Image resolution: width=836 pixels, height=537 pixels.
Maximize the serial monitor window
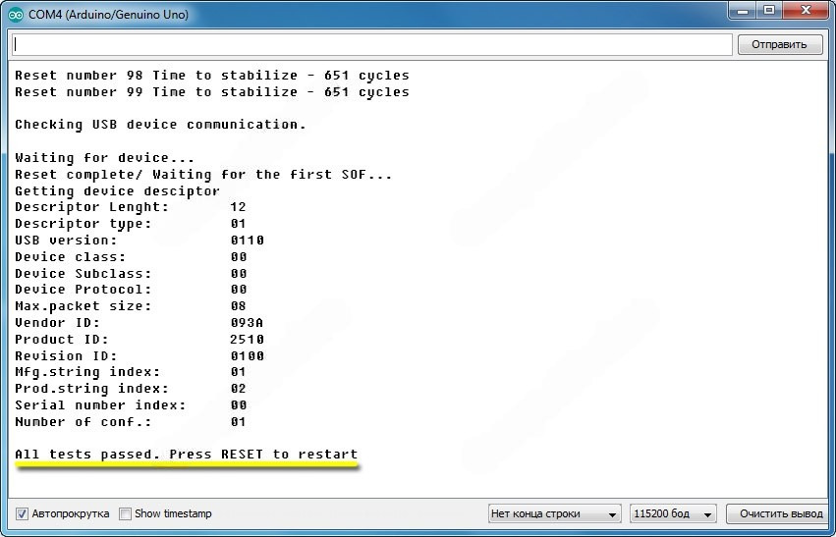pyautogui.click(x=768, y=12)
